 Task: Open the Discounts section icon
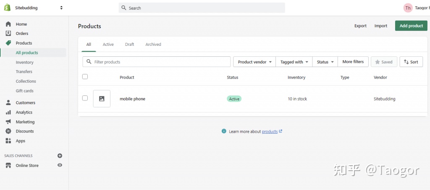pos(8,131)
